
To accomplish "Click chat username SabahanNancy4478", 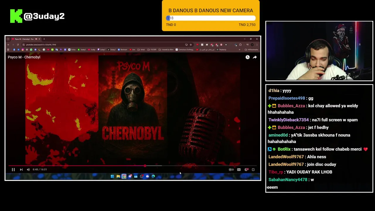I will 288,180.
